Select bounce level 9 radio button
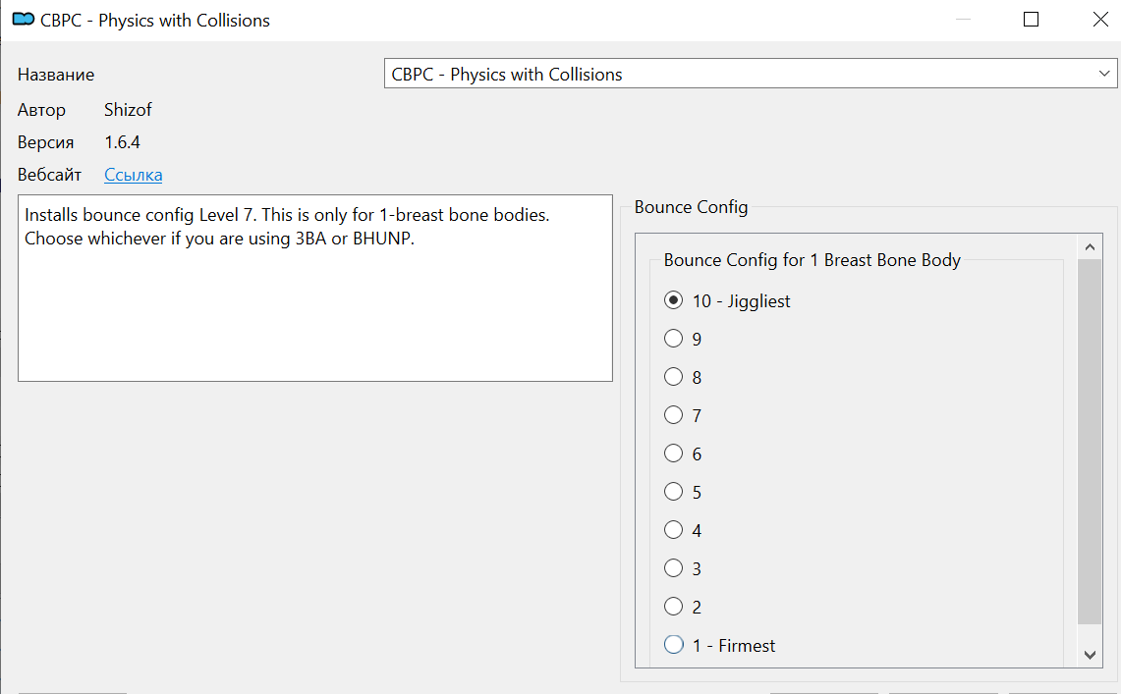This screenshot has height=694, width=1121. (674, 340)
